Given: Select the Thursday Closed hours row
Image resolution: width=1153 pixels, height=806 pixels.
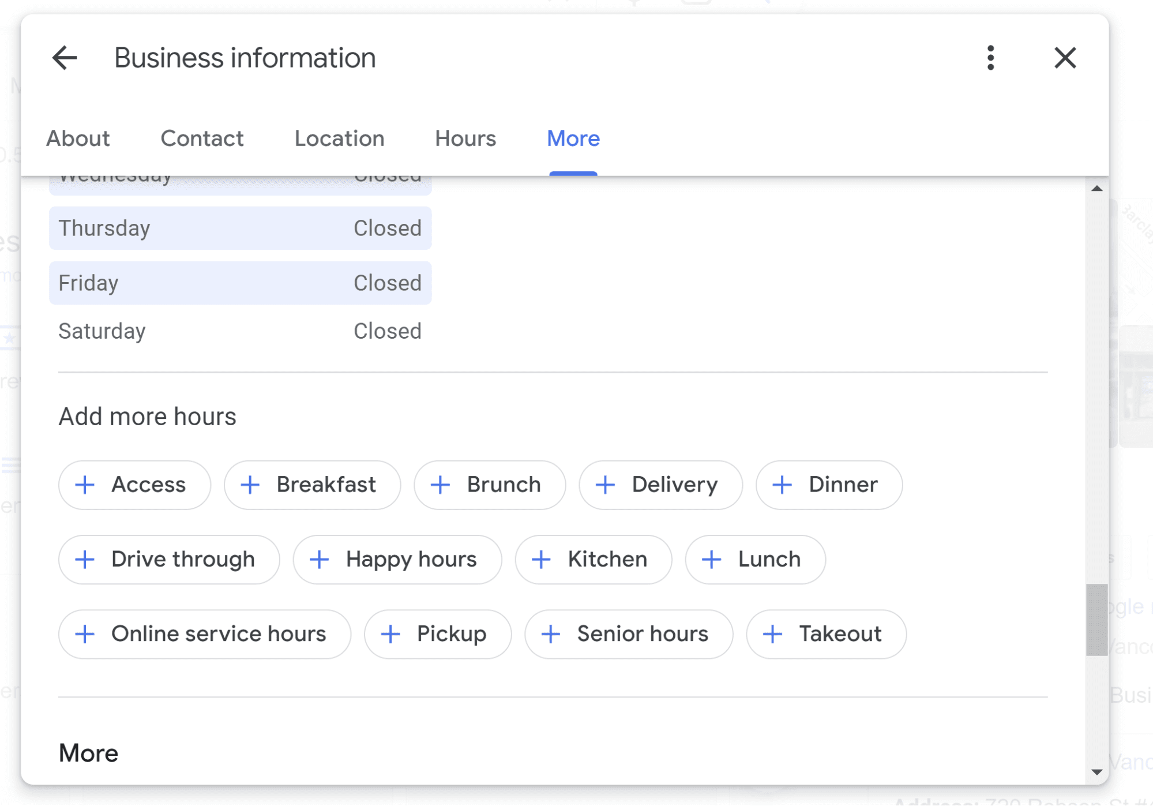Looking at the screenshot, I should (x=240, y=228).
